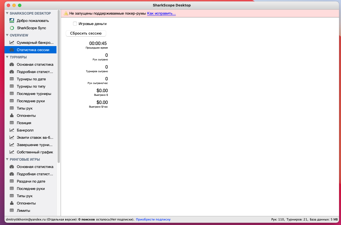
Task: Click the table icon for Турниры по дате
Action: tap(12, 79)
